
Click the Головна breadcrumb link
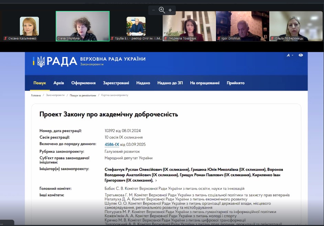36,95
